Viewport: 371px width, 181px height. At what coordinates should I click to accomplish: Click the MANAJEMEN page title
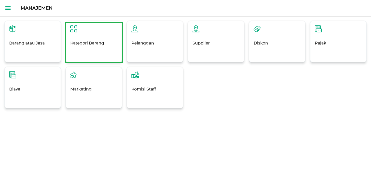(37, 8)
